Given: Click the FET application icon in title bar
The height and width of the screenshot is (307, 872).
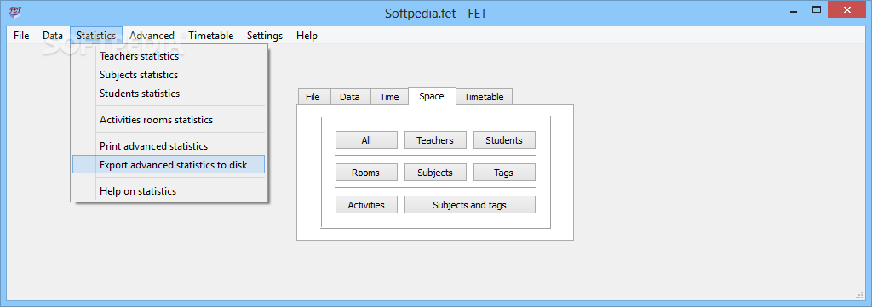Looking at the screenshot, I should (x=17, y=12).
